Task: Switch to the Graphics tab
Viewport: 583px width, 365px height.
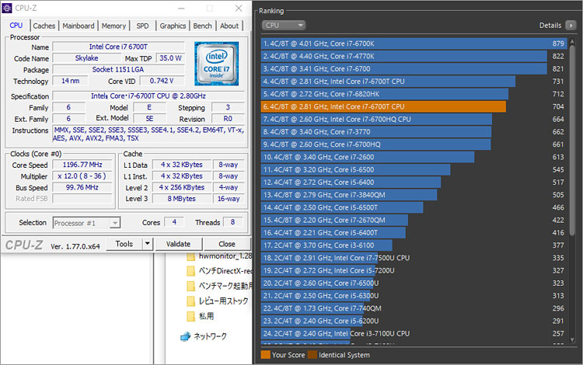Action: 173,26
